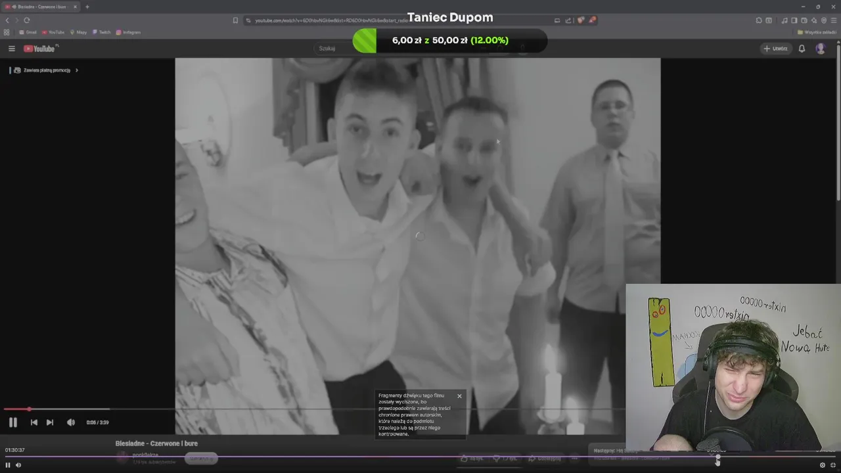841x473 pixels.
Task: Open the Gmail bookmark
Action: pyautogui.click(x=28, y=32)
